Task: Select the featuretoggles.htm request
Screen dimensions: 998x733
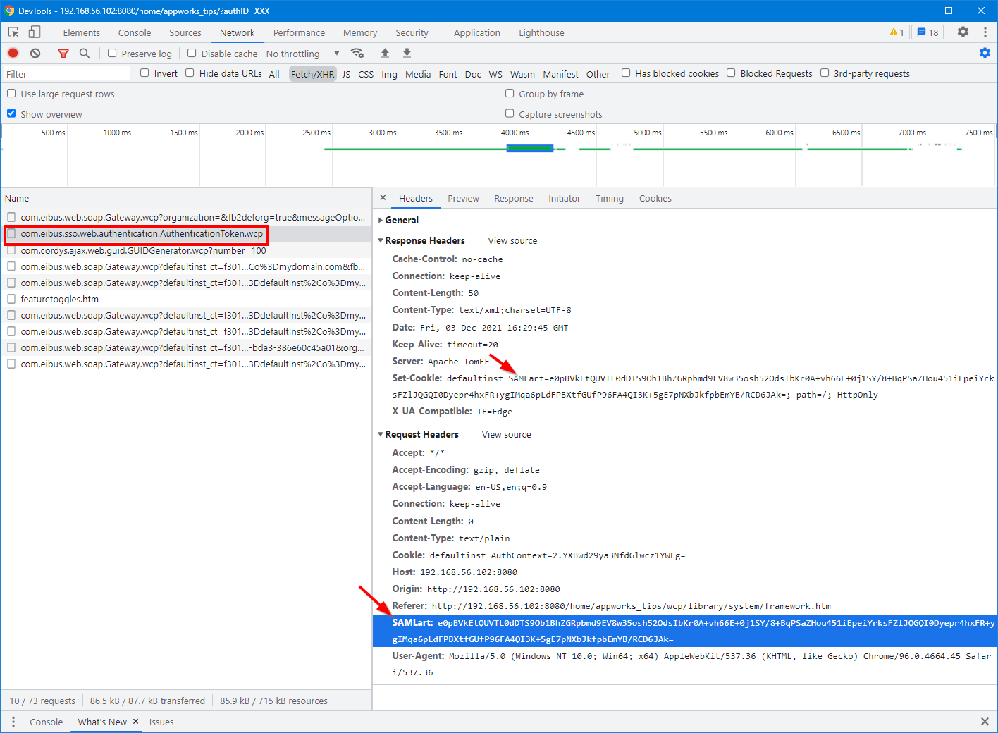Action: coord(60,300)
